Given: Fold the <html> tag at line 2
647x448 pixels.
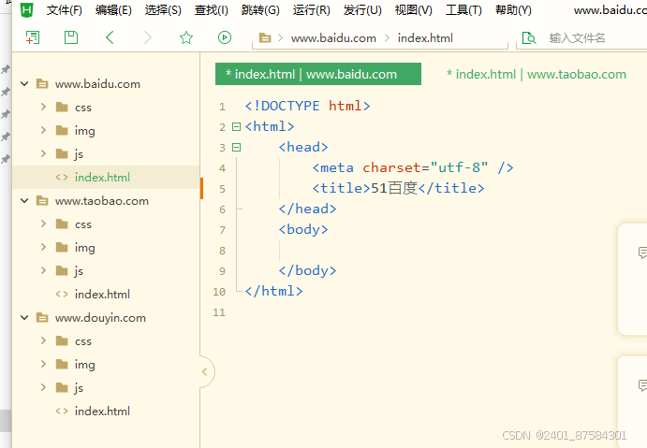Looking at the screenshot, I should coord(236,127).
